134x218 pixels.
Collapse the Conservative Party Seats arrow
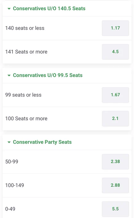[x=9, y=142]
